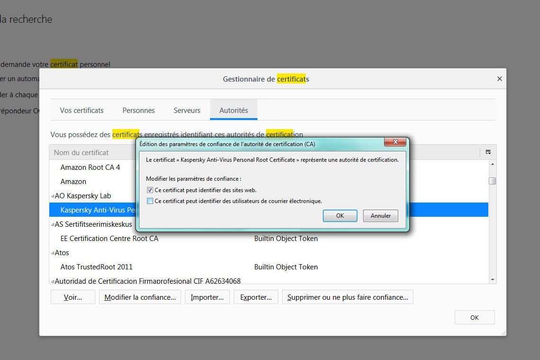Screen dimensions: 540x360
Task: Select EE Certification Centre Root CA row
Action: 269,239
